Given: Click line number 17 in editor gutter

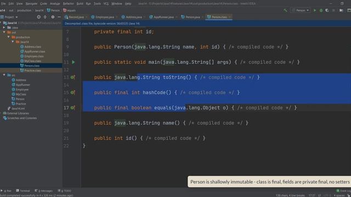Looking at the screenshot, I should coord(66,108).
